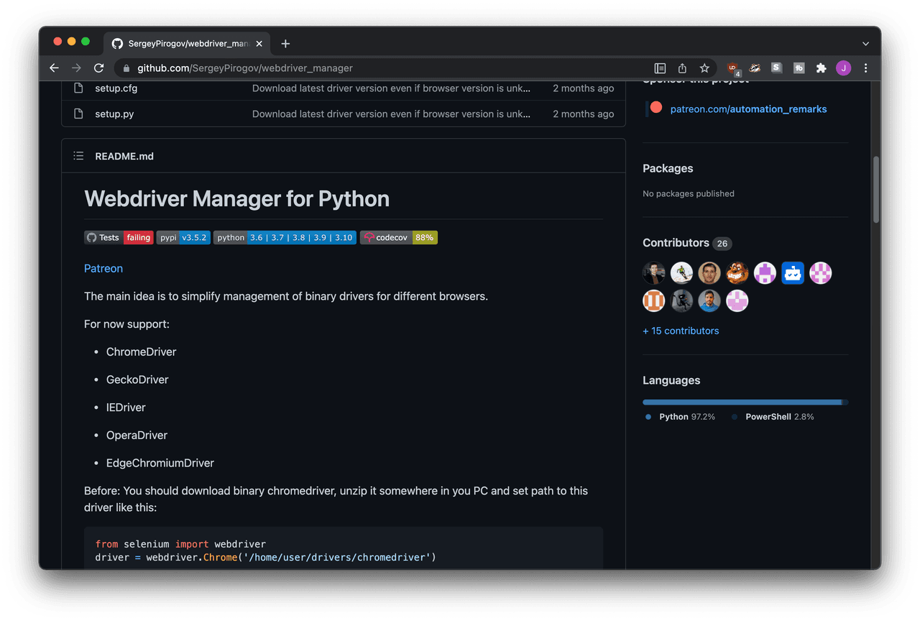The height and width of the screenshot is (621, 920).
Task: Go back with the browser back arrow
Action: click(x=54, y=68)
